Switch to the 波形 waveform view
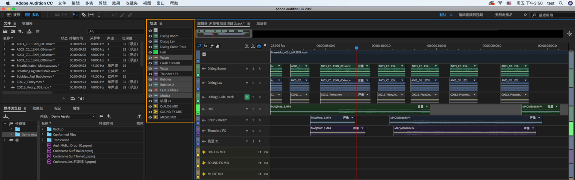Screen dimensions: 575x180 13,15
